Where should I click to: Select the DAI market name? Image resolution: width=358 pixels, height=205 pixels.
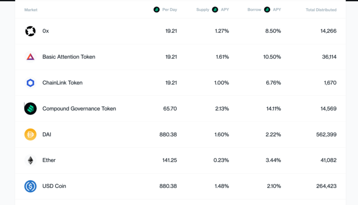47,134
